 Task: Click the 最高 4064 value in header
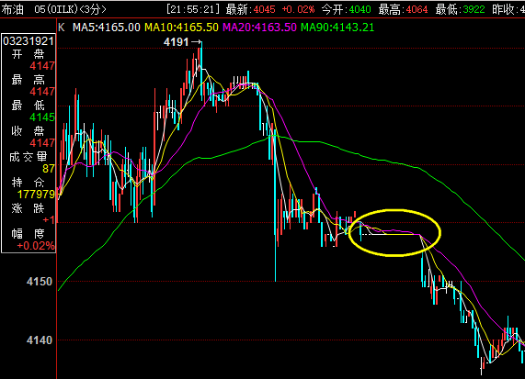point(417,9)
